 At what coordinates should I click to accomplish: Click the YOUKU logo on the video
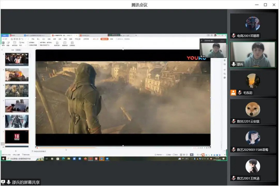coord(196,58)
